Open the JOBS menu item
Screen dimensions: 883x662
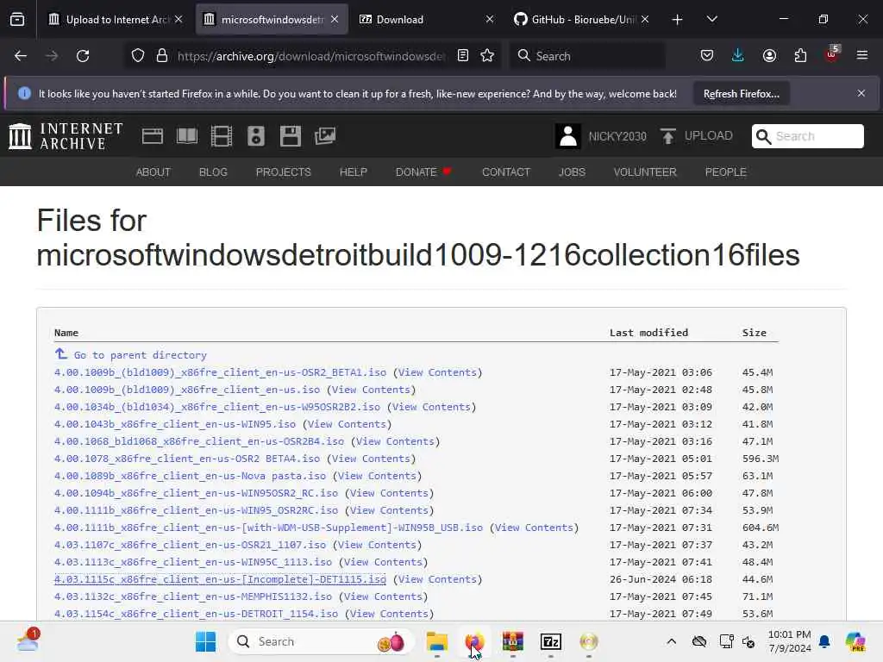click(x=572, y=172)
